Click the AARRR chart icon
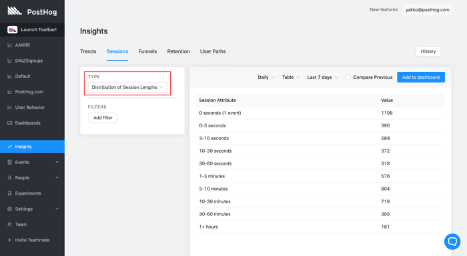 pyautogui.click(x=9, y=45)
